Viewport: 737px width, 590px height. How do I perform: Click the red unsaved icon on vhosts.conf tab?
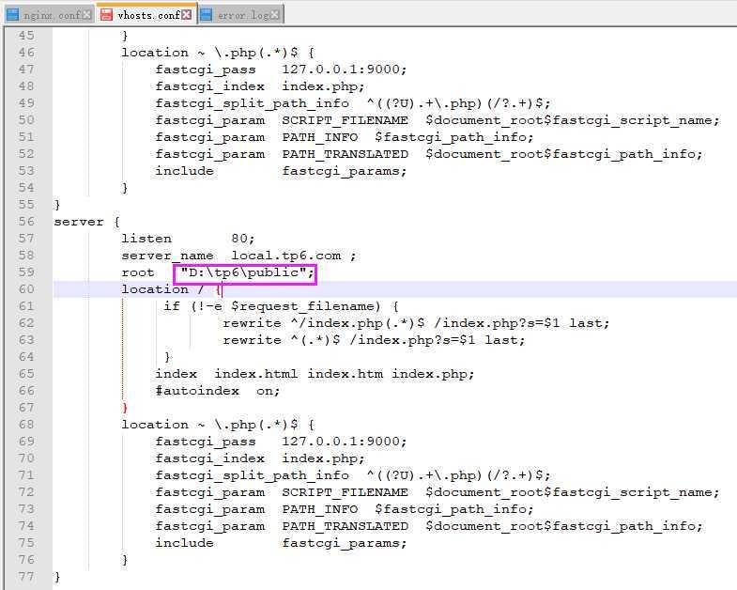104,14
